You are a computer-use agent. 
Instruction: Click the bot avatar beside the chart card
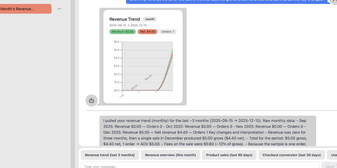[92, 101]
